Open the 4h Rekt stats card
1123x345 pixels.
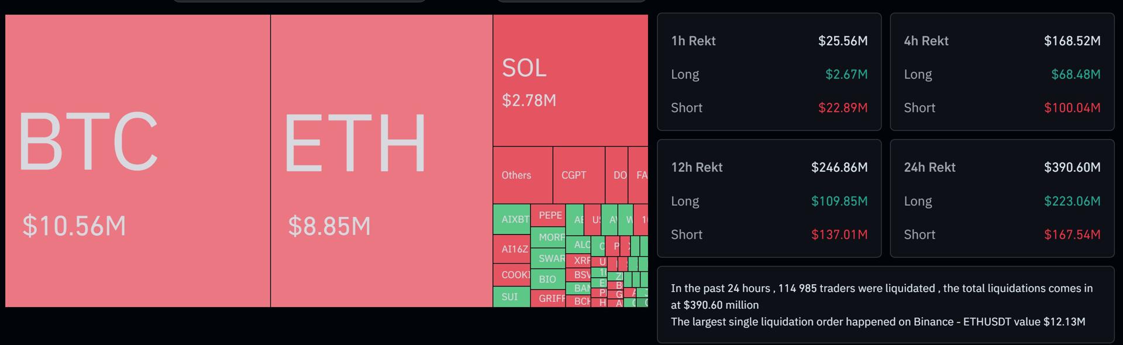click(1001, 72)
